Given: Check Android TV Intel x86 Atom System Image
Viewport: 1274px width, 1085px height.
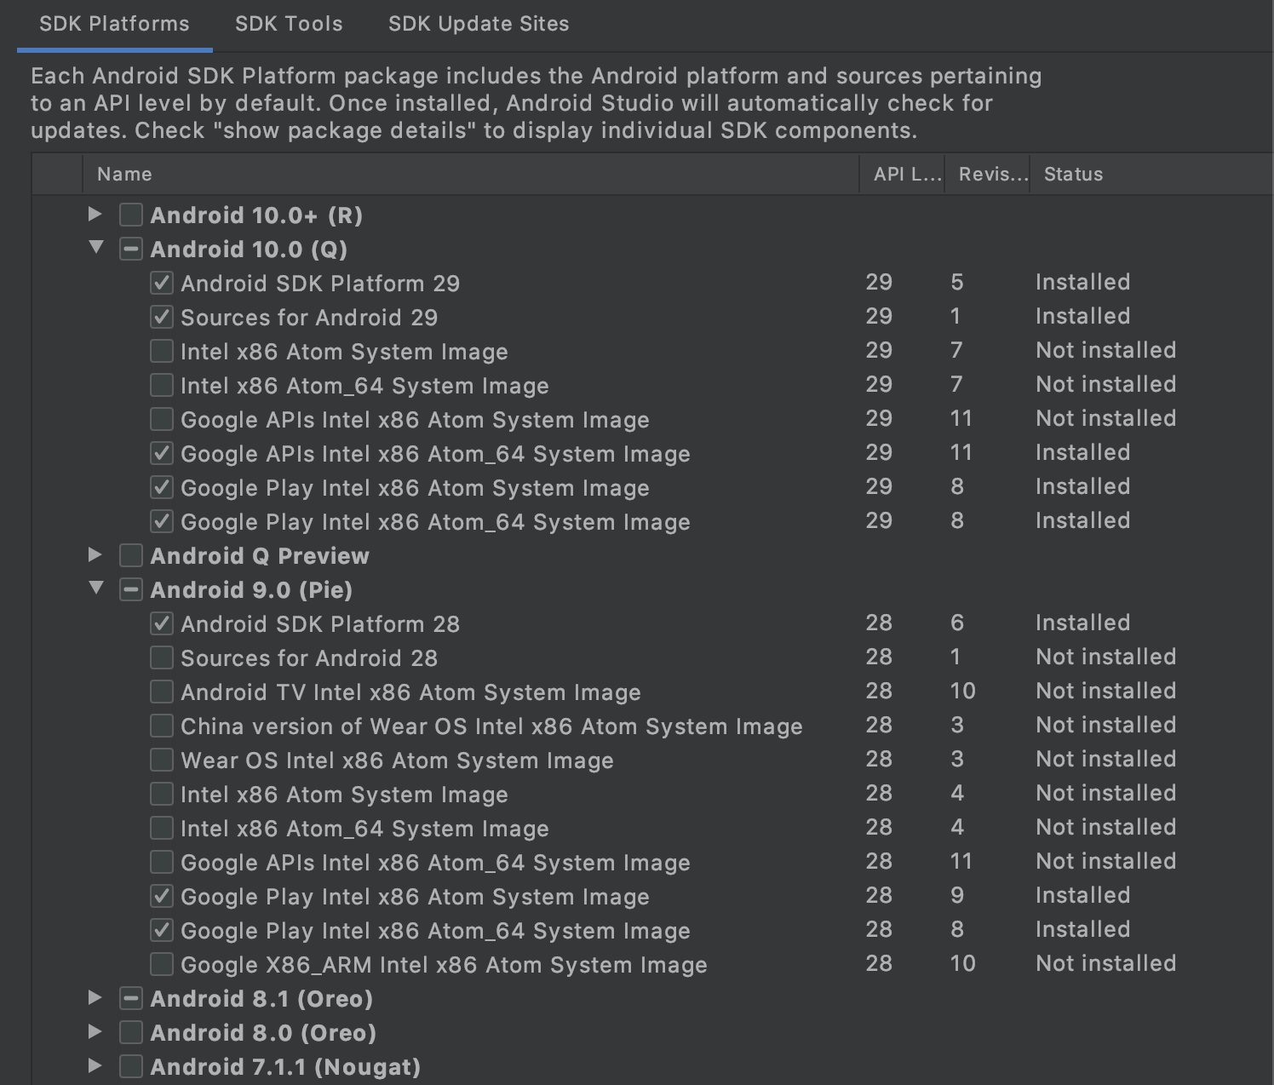Looking at the screenshot, I should pyautogui.click(x=162, y=692).
